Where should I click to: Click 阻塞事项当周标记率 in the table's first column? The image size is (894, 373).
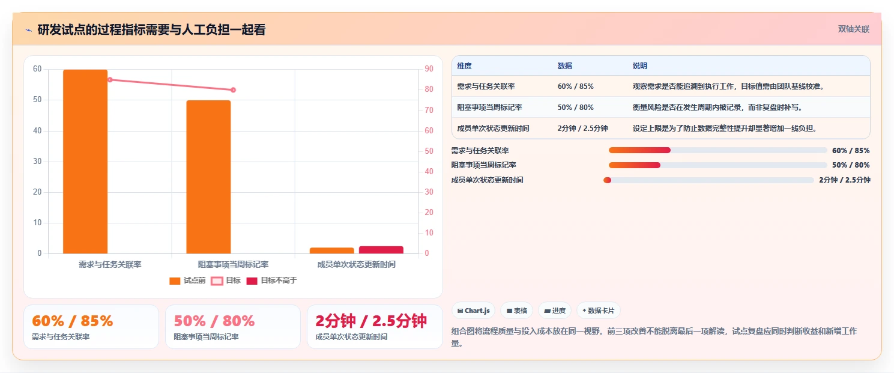click(489, 107)
